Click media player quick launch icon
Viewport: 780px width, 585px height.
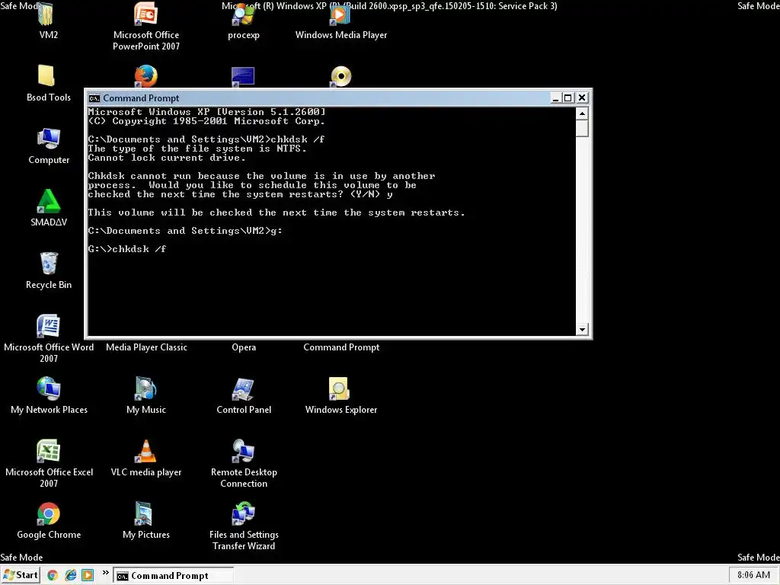pyautogui.click(x=88, y=576)
